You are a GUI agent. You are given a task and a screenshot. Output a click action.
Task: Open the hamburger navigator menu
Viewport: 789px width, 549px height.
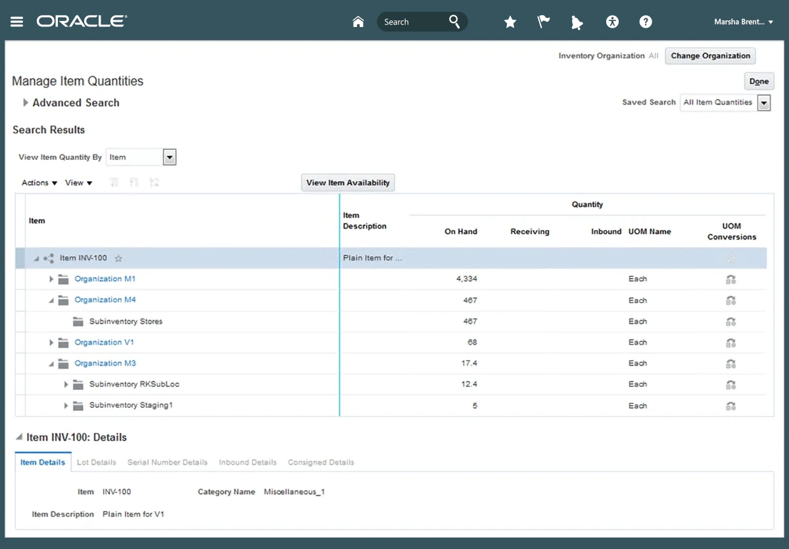coord(17,22)
